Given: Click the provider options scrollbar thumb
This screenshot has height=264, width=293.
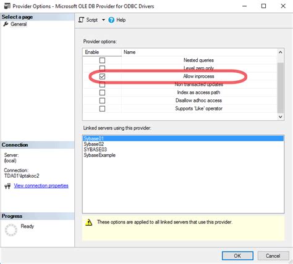Looking at the screenshot, I should pyautogui.click(x=281, y=88).
